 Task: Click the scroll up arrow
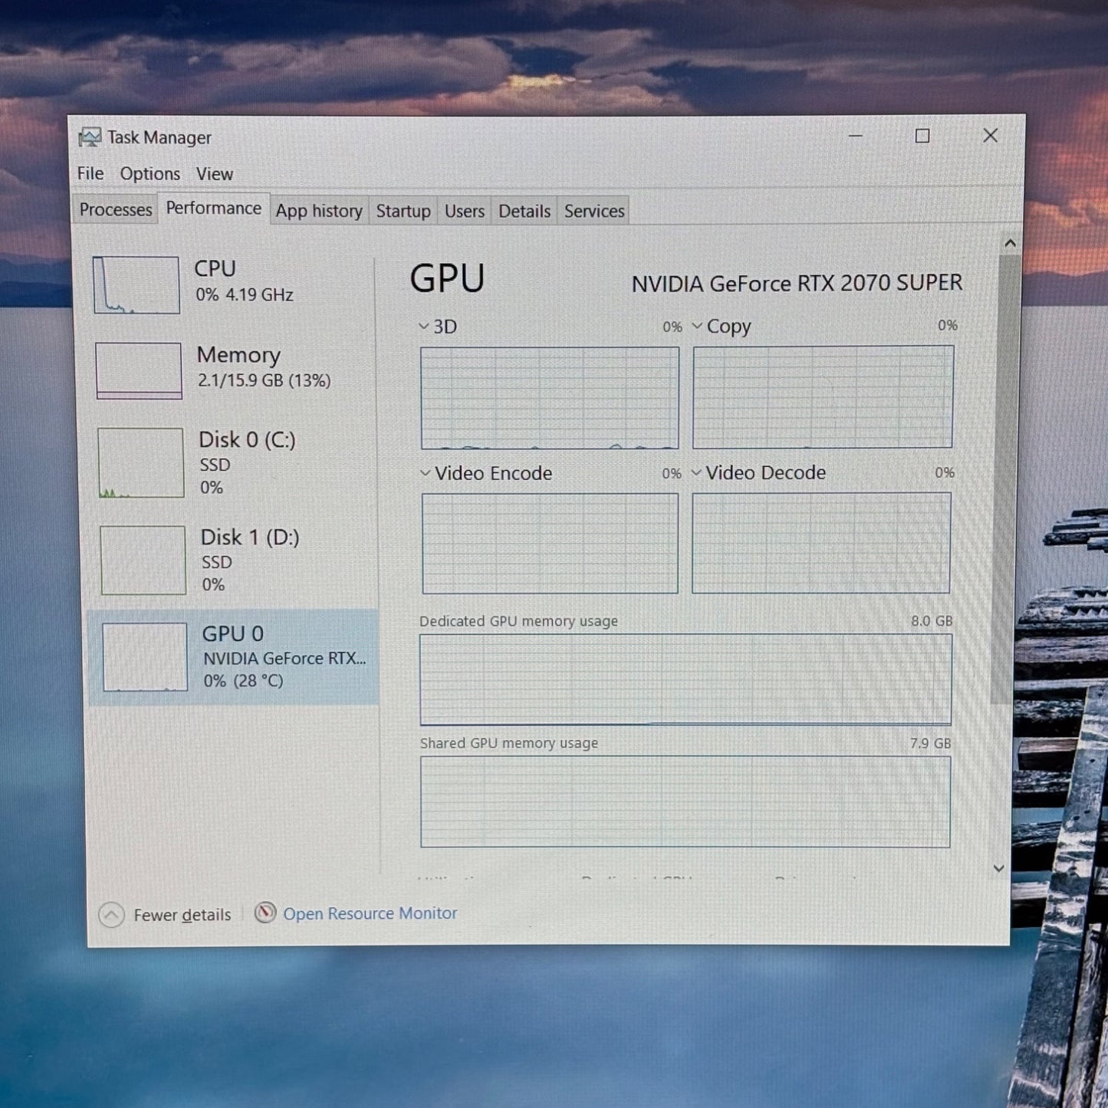(1011, 243)
